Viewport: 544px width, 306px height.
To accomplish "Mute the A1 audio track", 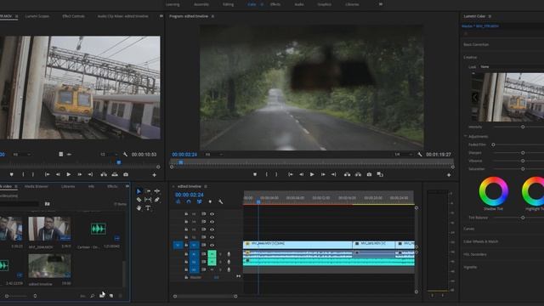I will [212, 254].
